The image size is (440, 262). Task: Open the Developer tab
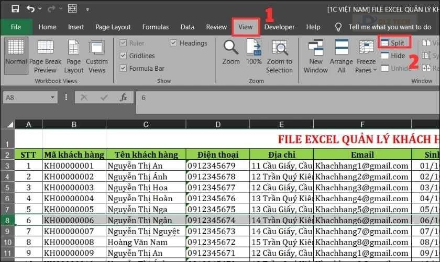[279, 27]
